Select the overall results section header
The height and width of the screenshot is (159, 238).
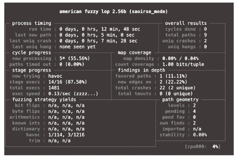186,23
